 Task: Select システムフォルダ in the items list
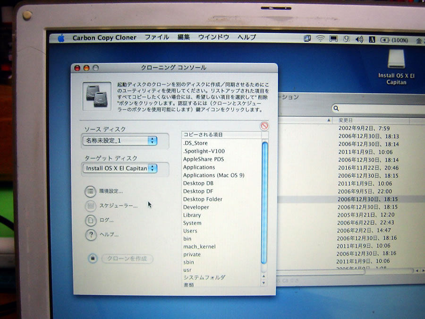tap(204, 277)
